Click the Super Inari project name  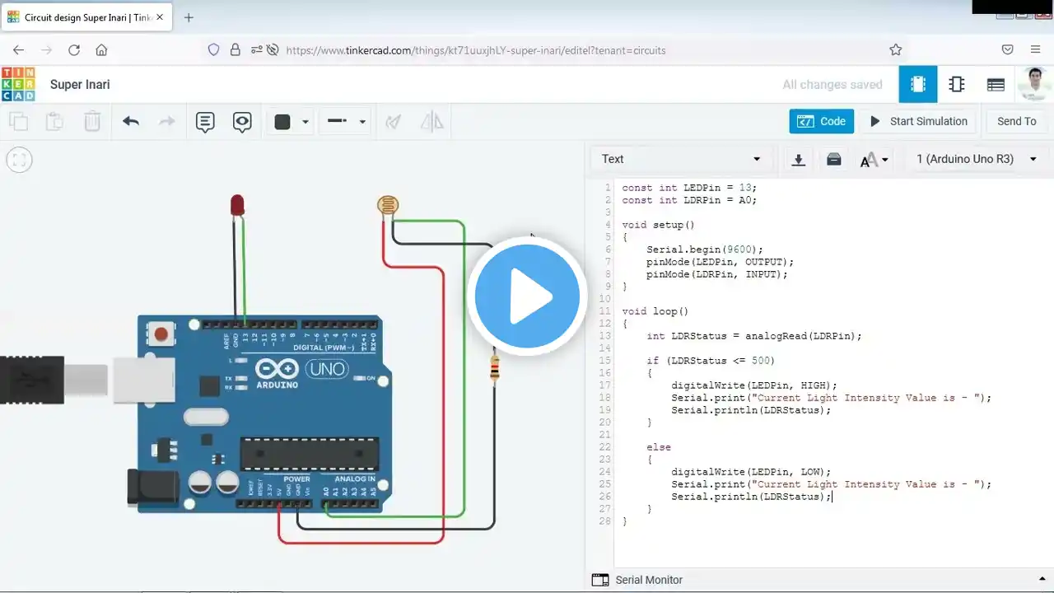coord(80,84)
